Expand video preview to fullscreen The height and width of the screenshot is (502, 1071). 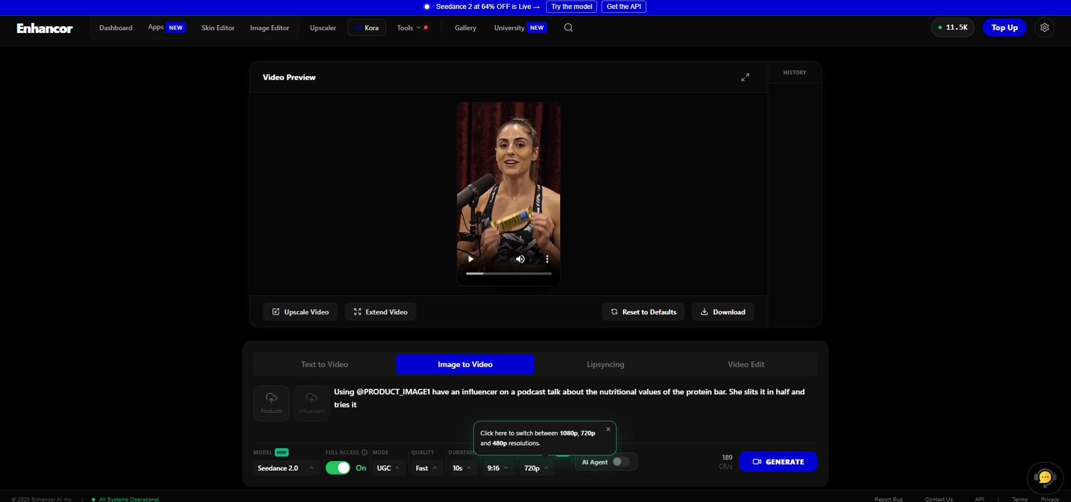[x=745, y=77]
